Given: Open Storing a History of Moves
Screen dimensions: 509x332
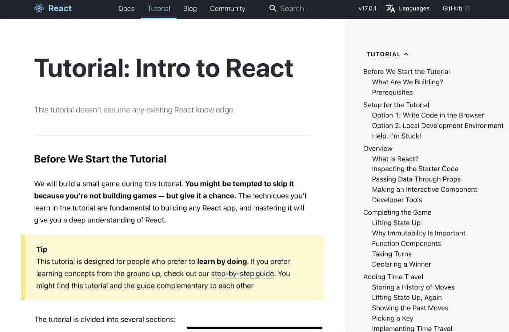Looking at the screenshot, I should (413, 287).
